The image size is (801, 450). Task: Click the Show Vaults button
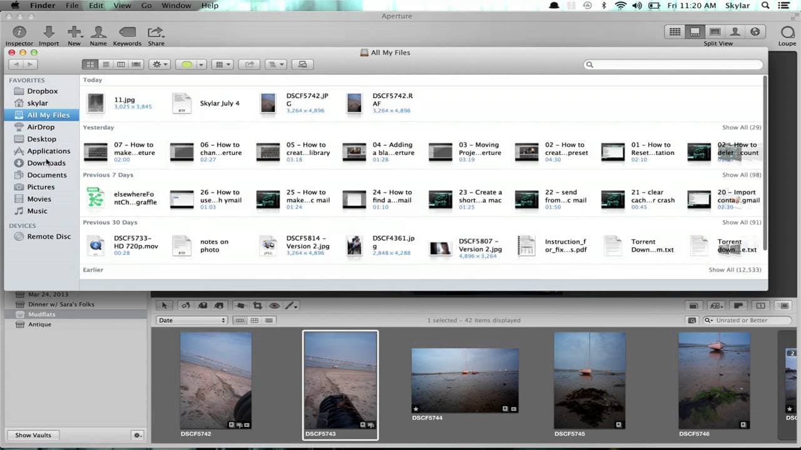(x=34, y=435)
